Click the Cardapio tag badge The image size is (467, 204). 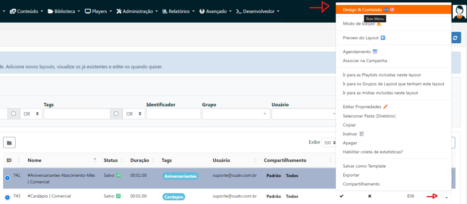174,197
